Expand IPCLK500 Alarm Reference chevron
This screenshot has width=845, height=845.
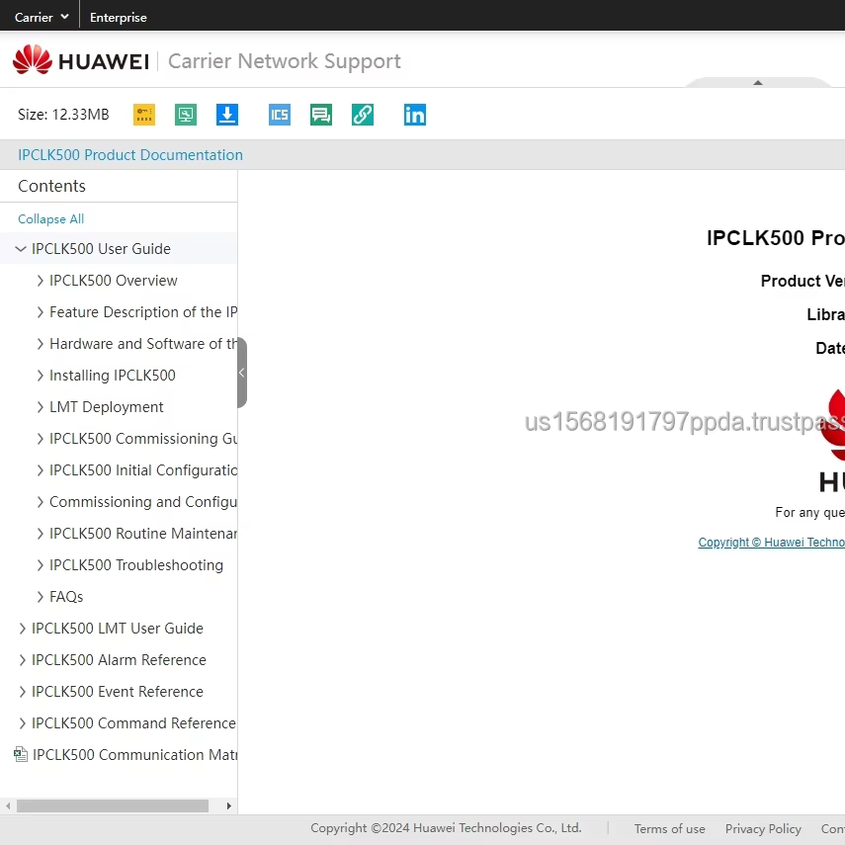tap(22, 660)
